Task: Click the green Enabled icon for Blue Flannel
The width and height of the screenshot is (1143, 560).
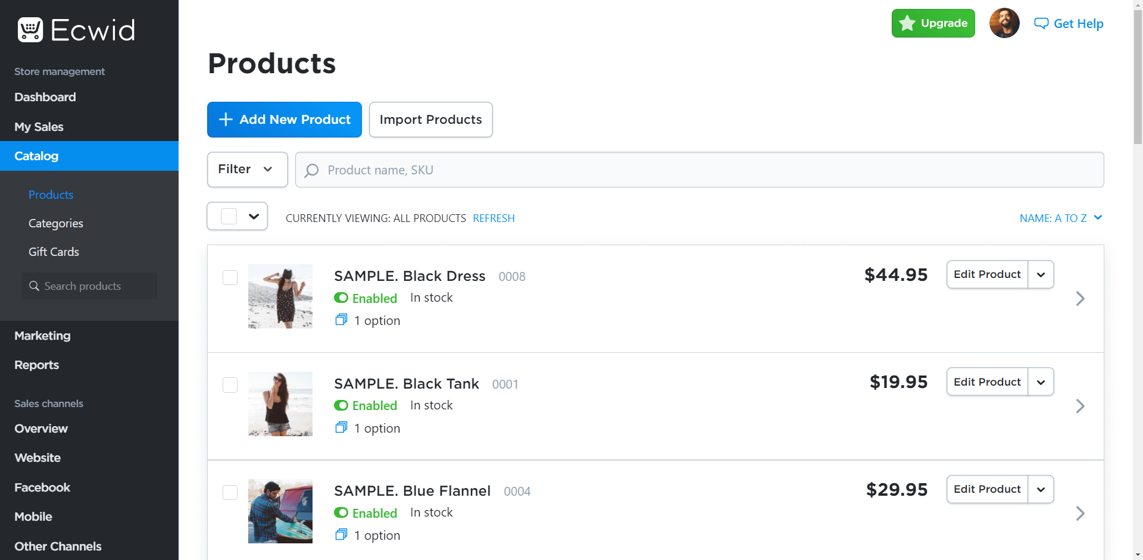Action: [x=341, y=512]
